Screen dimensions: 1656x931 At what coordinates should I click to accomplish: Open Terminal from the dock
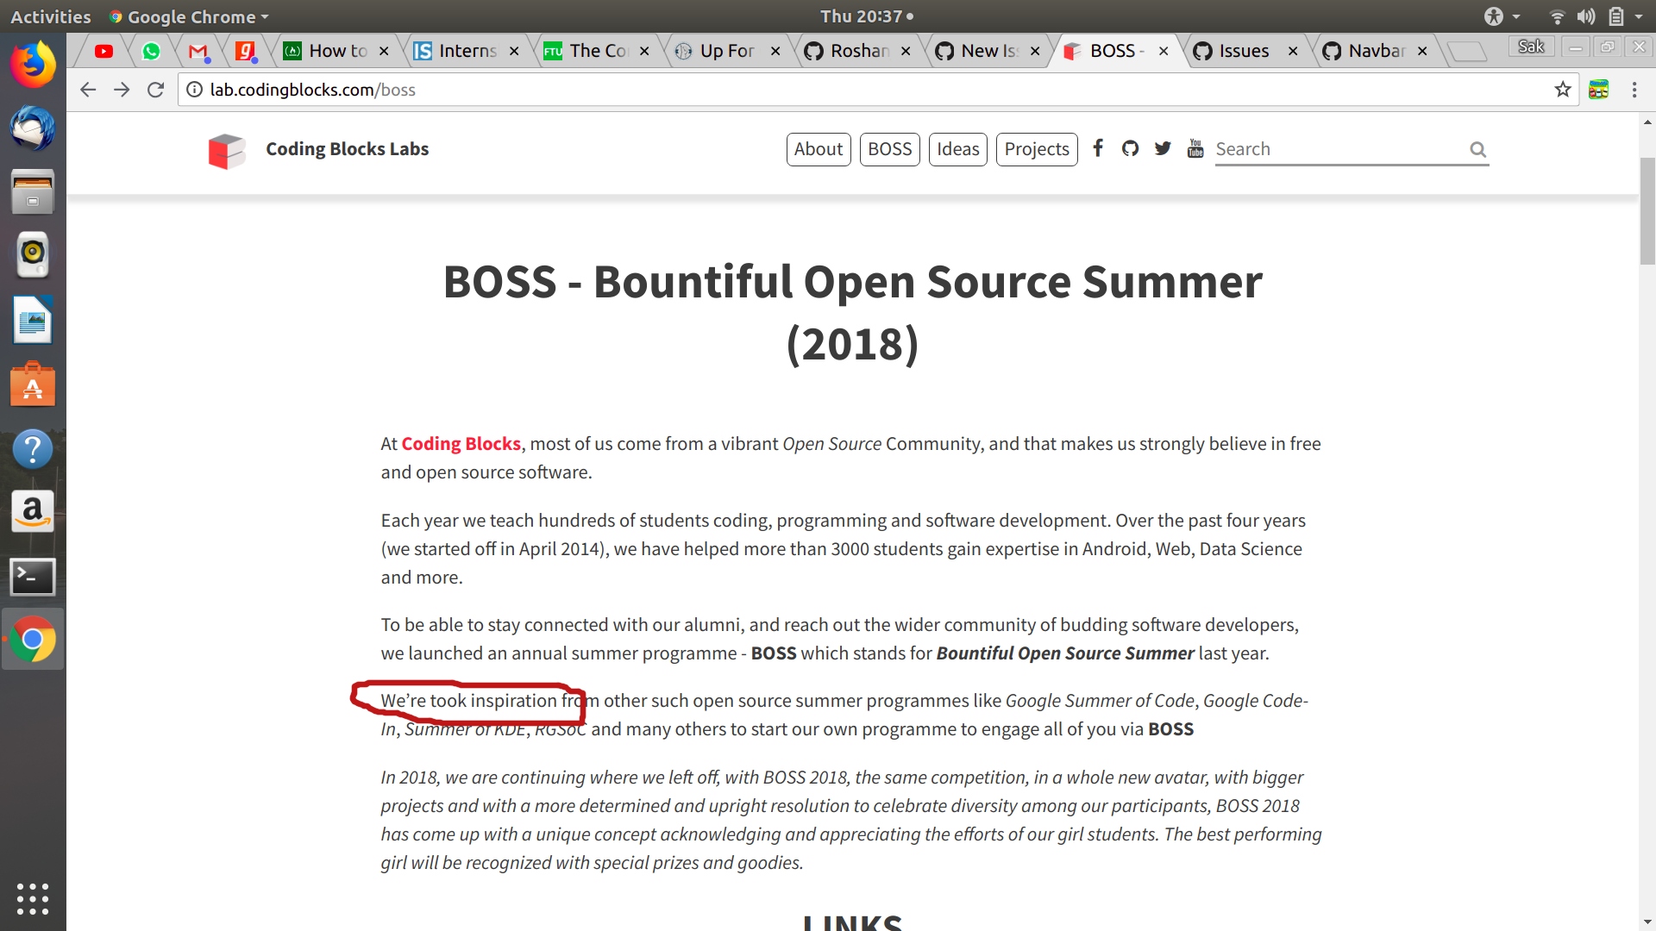point(33,577)
